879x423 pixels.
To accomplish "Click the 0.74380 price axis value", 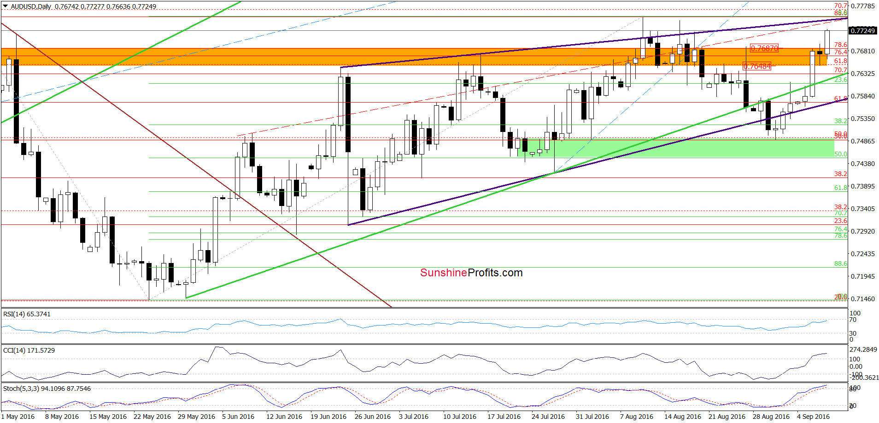I will point(862,164).
